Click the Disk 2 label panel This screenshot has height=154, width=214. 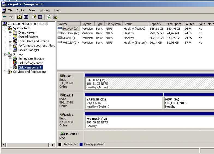click(70, 120)
